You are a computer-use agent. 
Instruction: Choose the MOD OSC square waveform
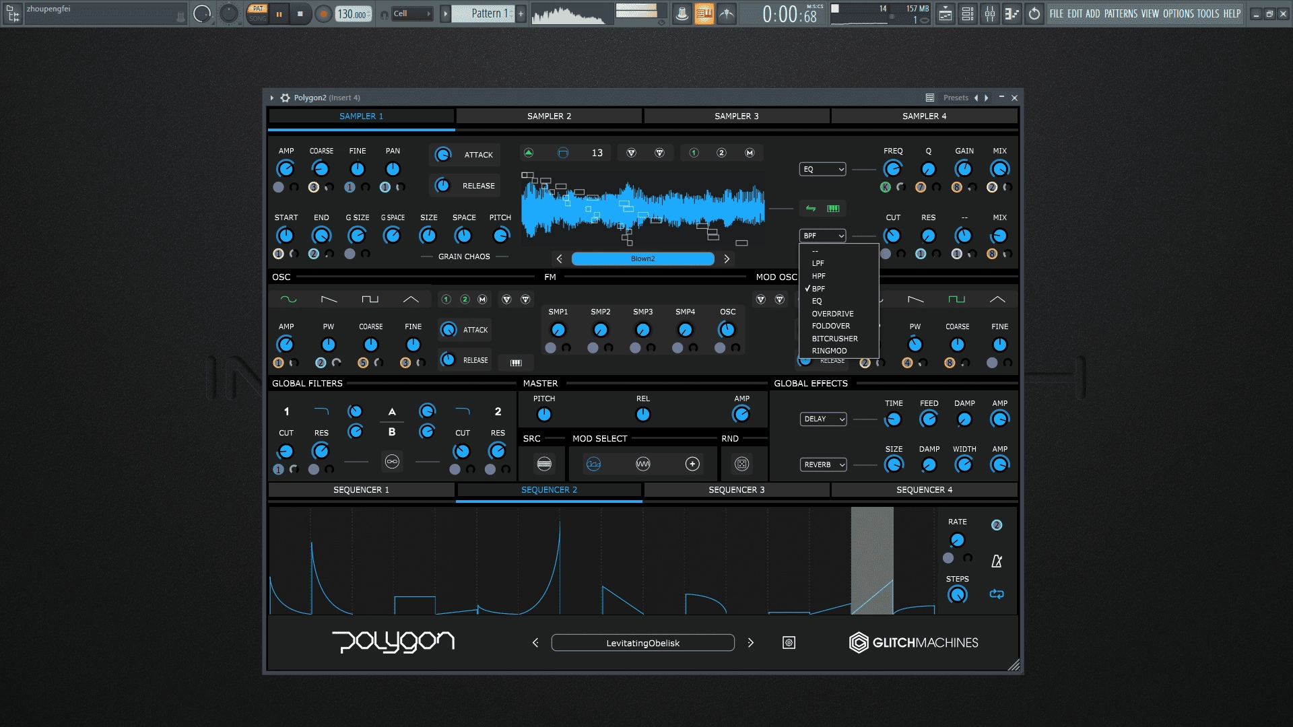coord(956,300)
